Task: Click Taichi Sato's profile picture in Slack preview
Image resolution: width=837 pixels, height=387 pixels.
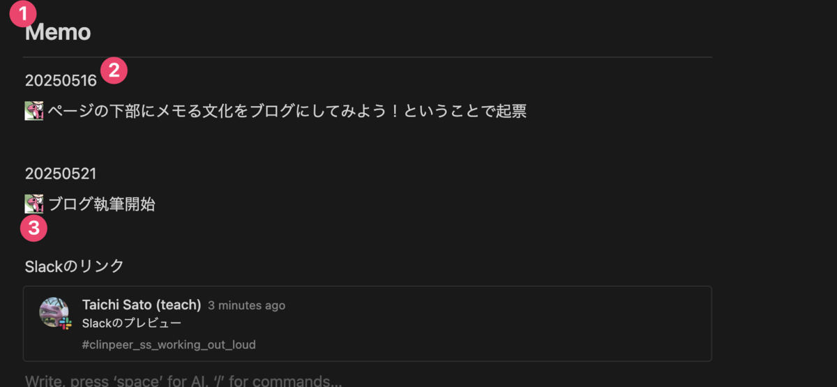Action: pyautogui.click(x=54, y=312)
